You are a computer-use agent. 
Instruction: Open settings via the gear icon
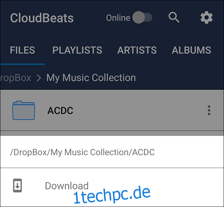point(206,18)
